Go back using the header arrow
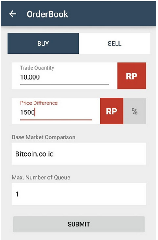Viewport: 158px width, 240px height. pyautogui.click(x=13, y=14)
